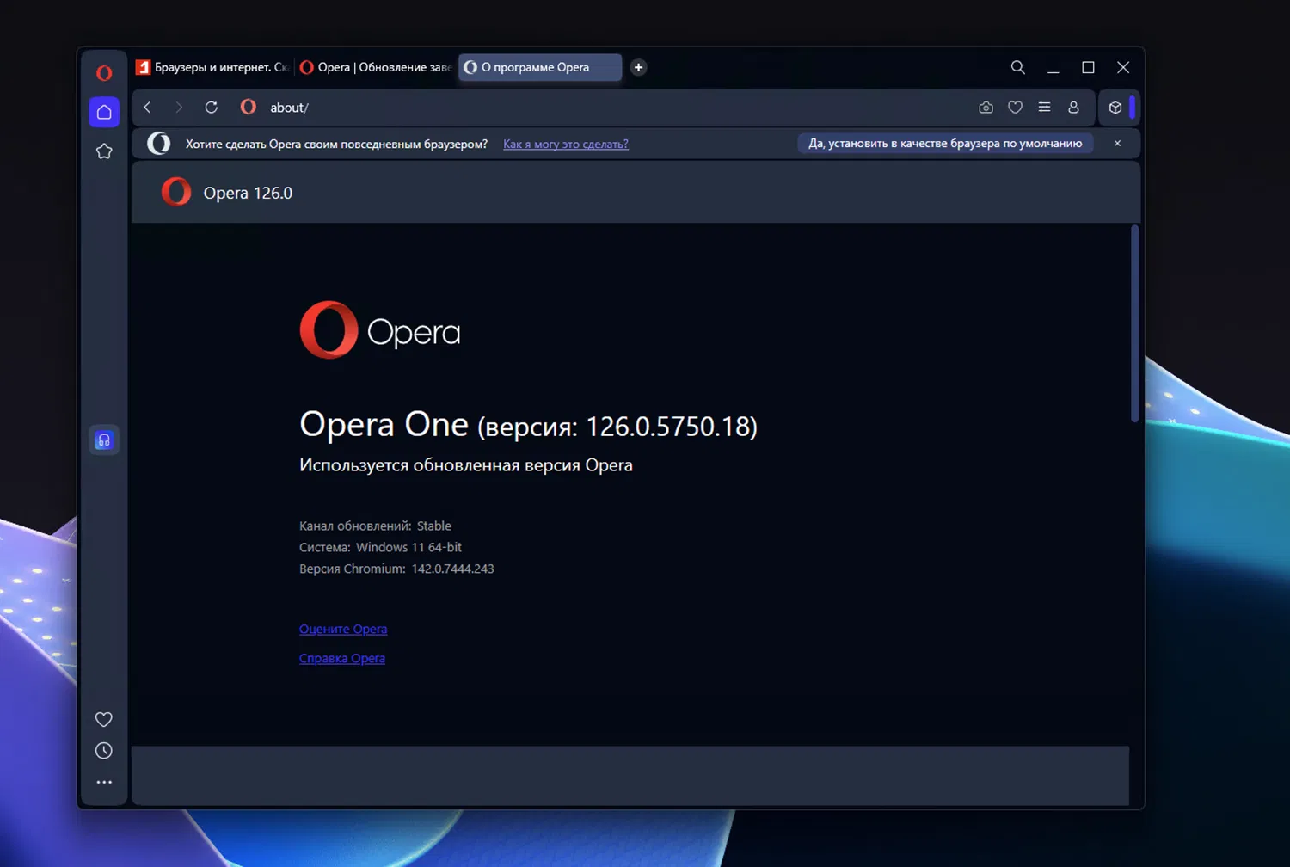
Task: Open a new tab with plus button
Action: pos(638,67)
